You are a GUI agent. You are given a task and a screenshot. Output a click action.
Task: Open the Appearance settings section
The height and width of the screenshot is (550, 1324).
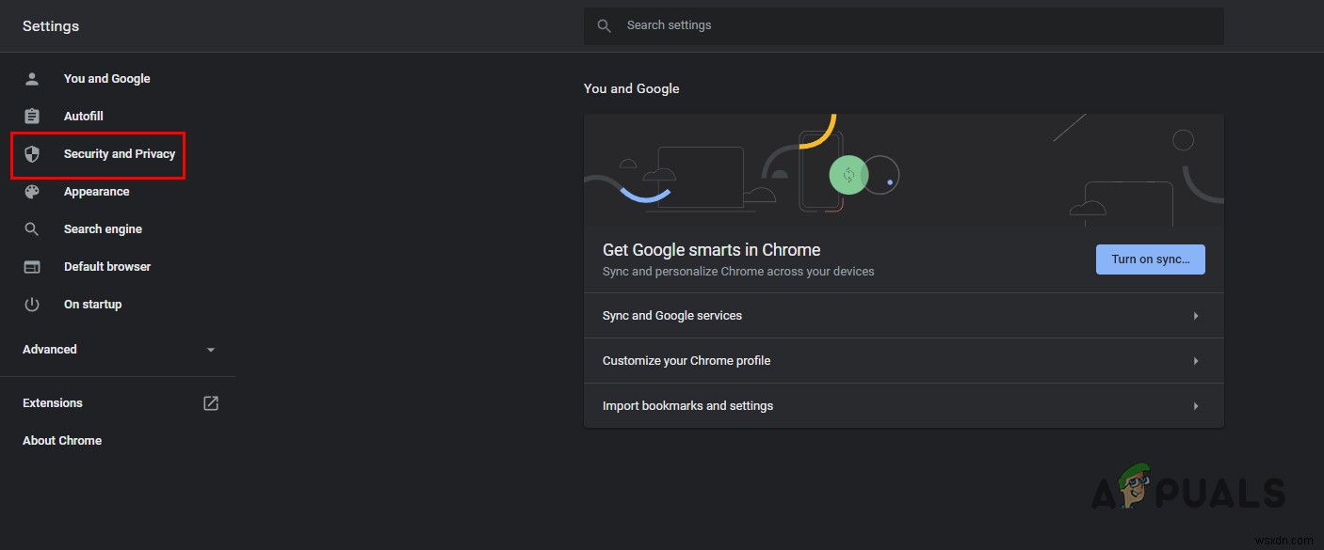(x=96, y=191)
